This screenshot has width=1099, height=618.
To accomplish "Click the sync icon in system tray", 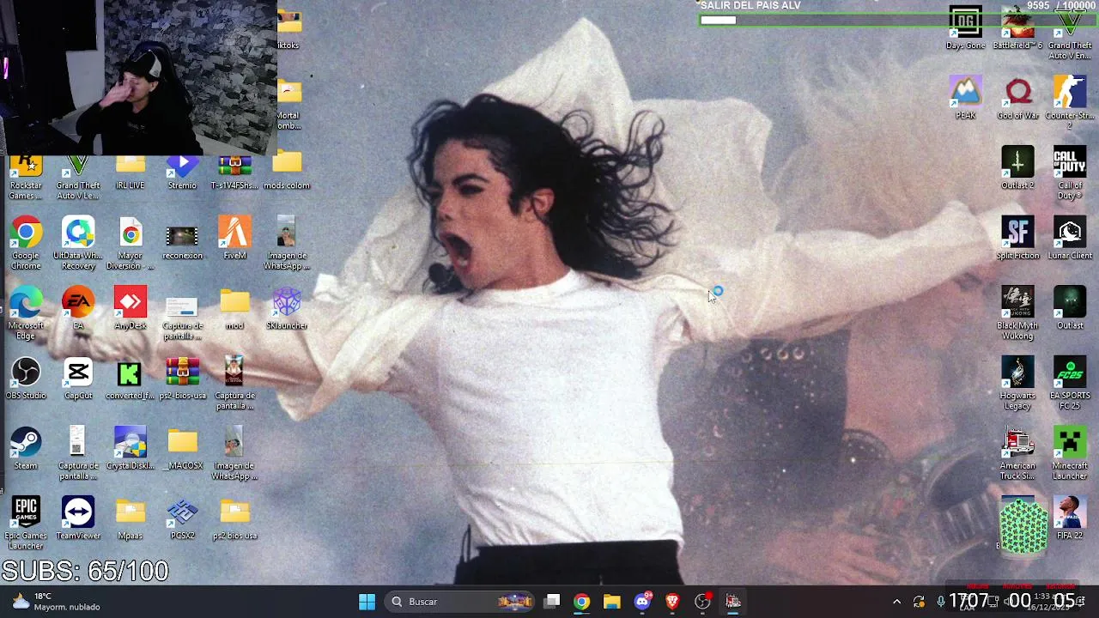I will 919,602.
